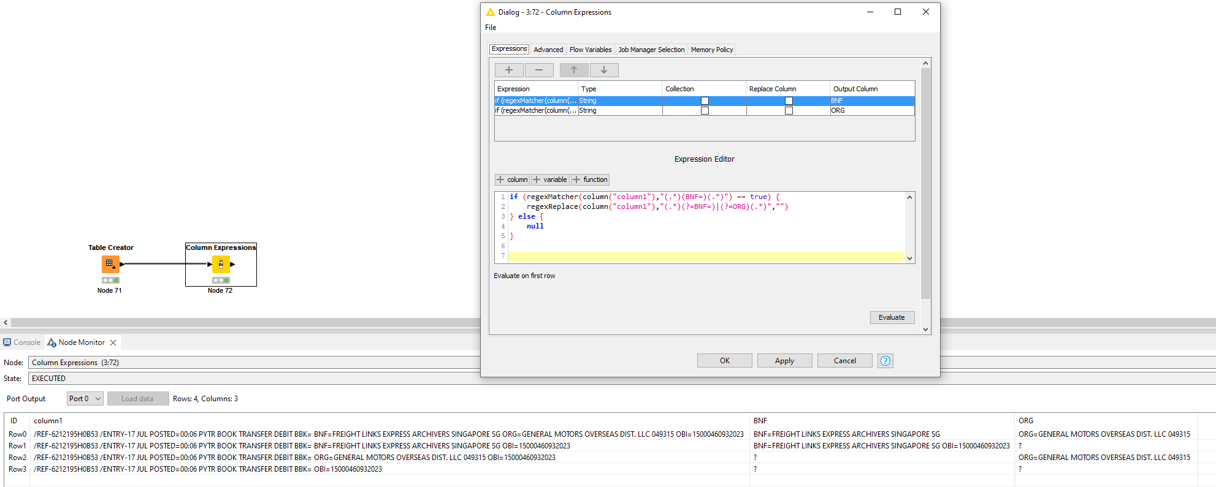Open the Flow Variables tab
1216x487 pixels.
coord(591,50)
